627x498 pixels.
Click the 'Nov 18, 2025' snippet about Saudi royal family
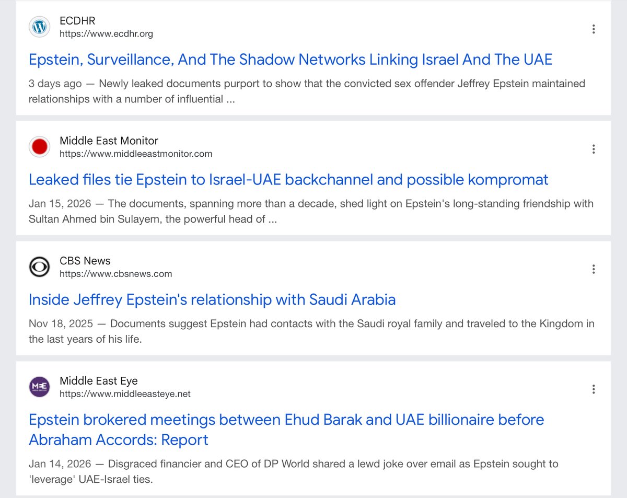click(x=311, y=331)
